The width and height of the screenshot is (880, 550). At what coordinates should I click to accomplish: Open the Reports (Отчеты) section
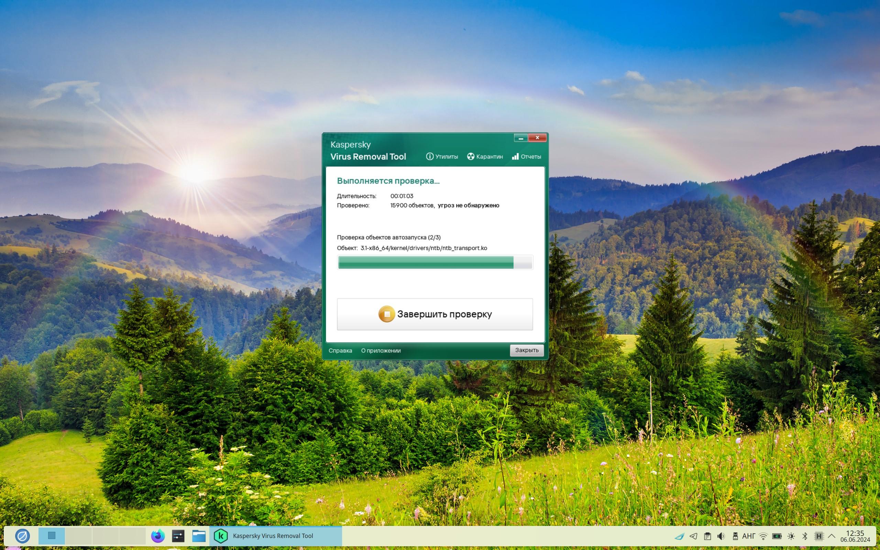coord(527,156)
